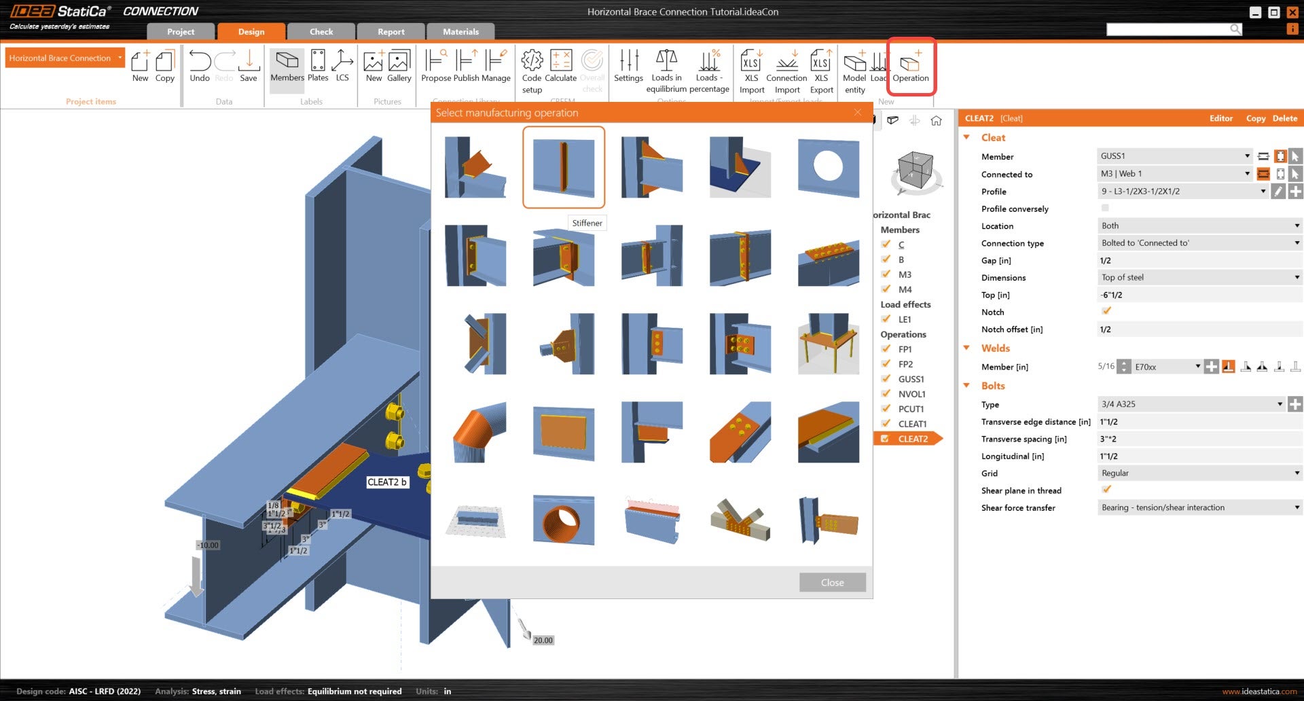Screen dimensions: 1304x701
Task: Open the Connection type dropdown
Action: pyautogui.click(x=1199, y=243)
